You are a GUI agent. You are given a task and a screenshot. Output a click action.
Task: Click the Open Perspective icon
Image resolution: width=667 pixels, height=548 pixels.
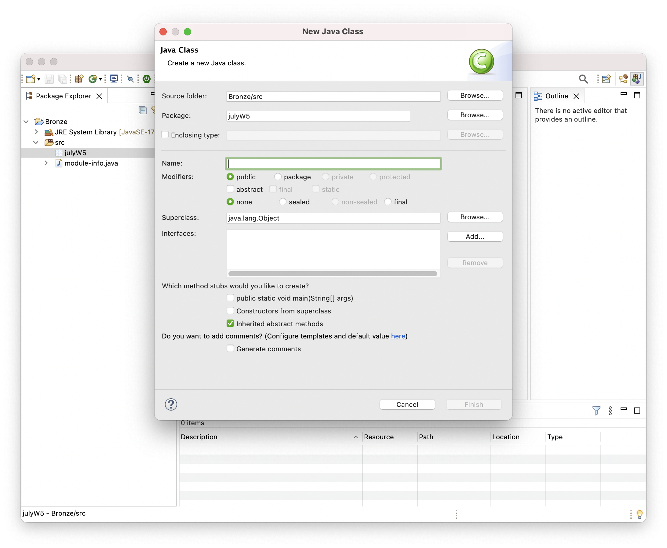(606, 79)
